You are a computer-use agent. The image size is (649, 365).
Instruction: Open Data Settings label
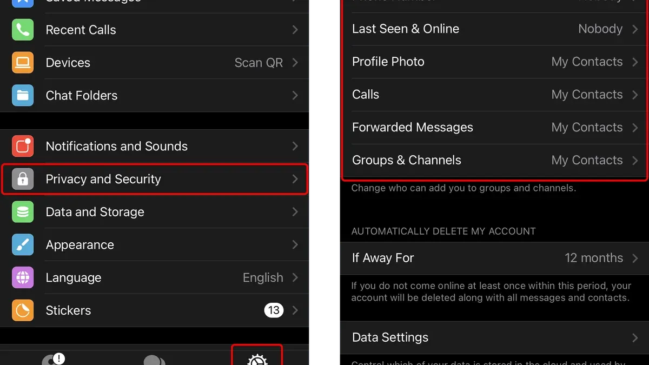click(x=390, y=337)
